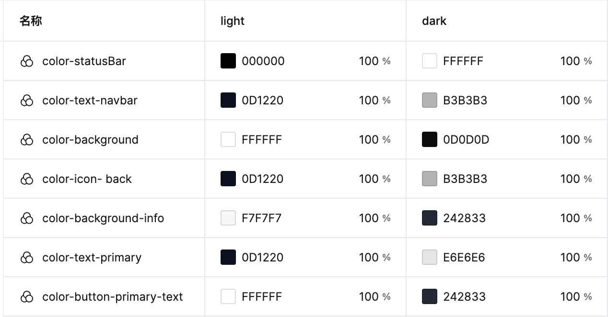Click the dark mode column header

(x=434, y=21)
